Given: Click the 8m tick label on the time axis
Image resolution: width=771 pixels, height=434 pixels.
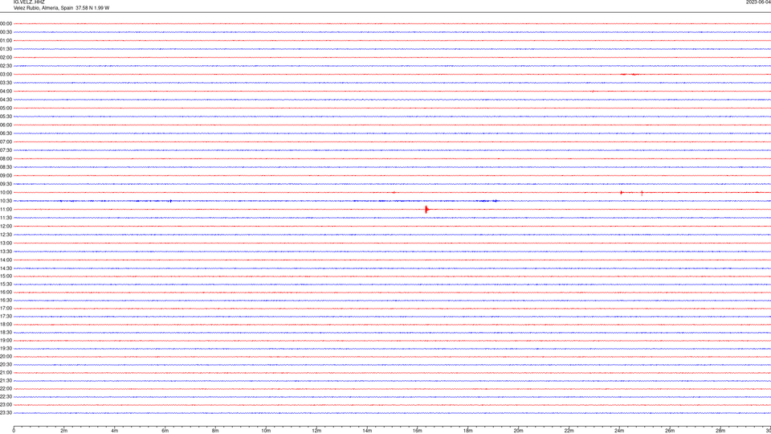Looking at the screenshot, I should pyautogui.click(x=215, y=431).
